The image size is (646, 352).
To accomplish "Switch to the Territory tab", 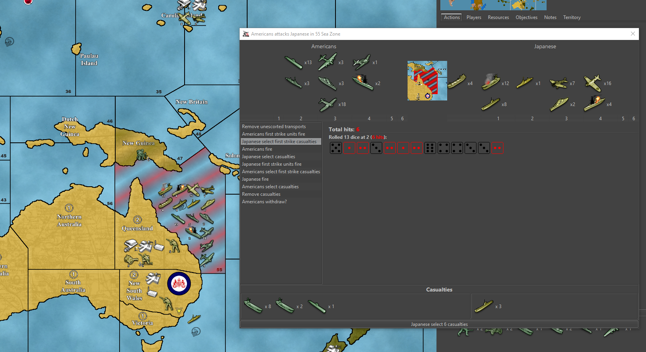I will tap(572, 17).
